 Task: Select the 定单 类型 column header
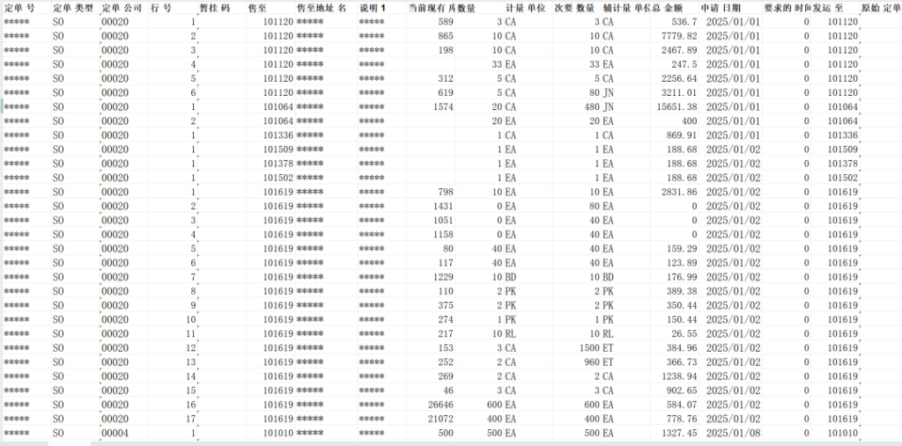pos(72,8)
